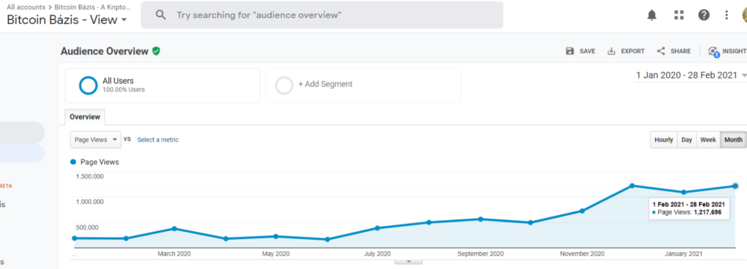This screenshot has width=747, height=269.
Task: Click the Export download icon
Action: [611, 51]
